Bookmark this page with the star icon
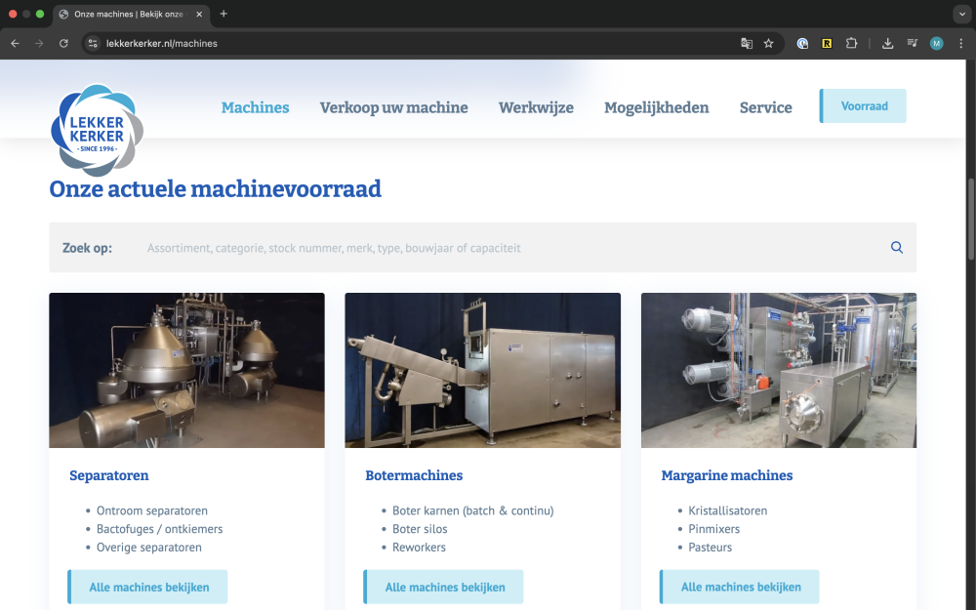 768,43
